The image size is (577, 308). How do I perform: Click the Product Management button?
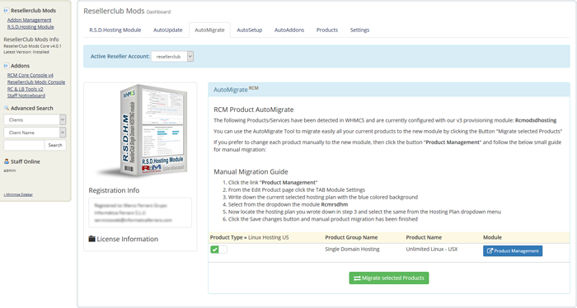(513, 251)
